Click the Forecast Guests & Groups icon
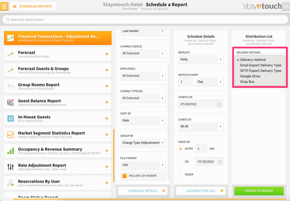This screenshot has width=290, height=201. [x=10, y=70]
